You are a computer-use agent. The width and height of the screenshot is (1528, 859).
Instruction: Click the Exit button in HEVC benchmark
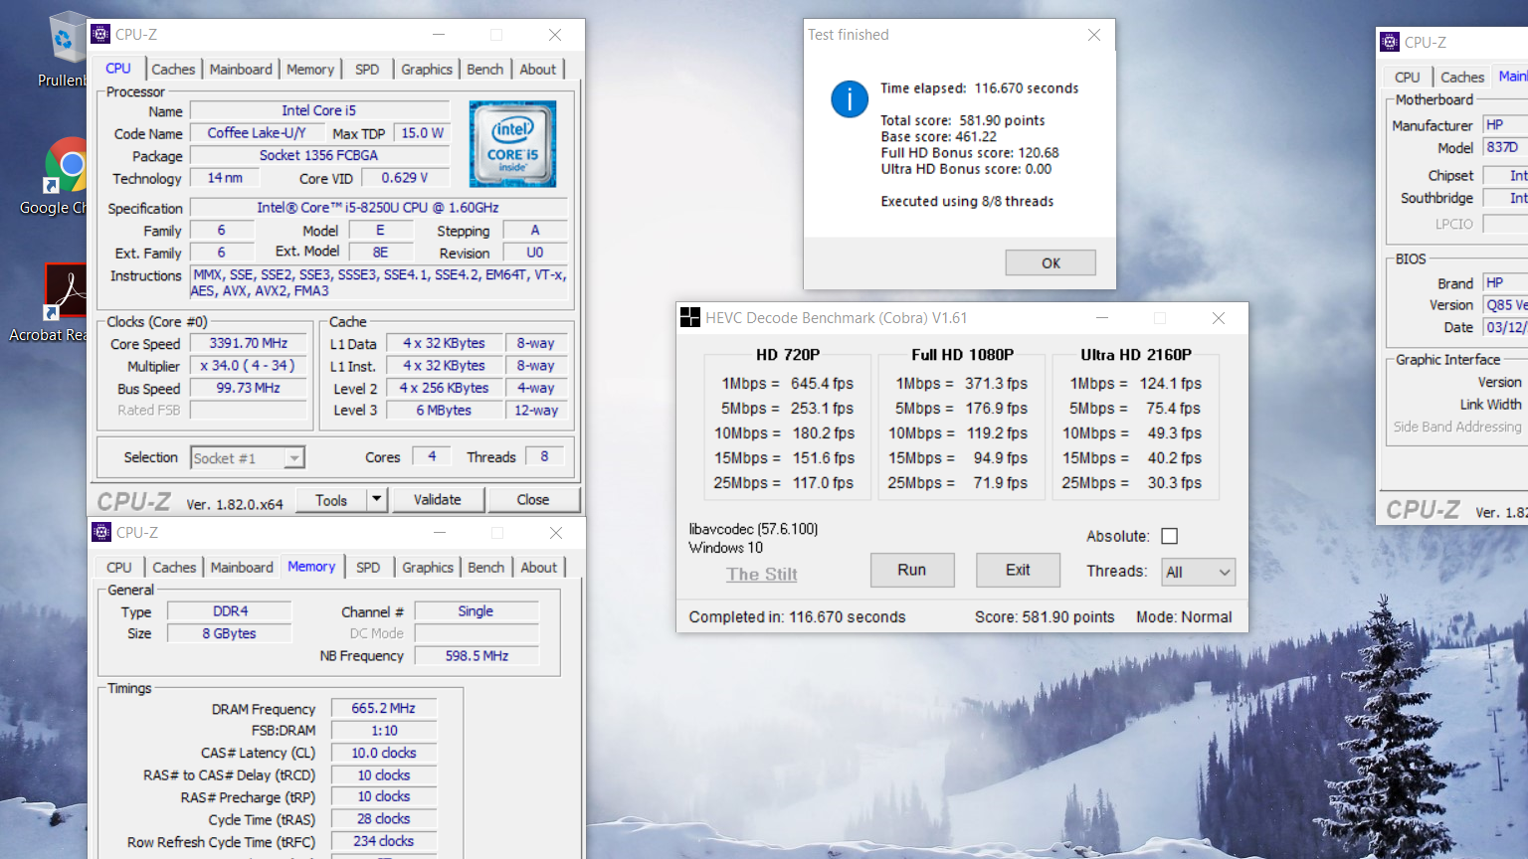(x=1018, y=570)
